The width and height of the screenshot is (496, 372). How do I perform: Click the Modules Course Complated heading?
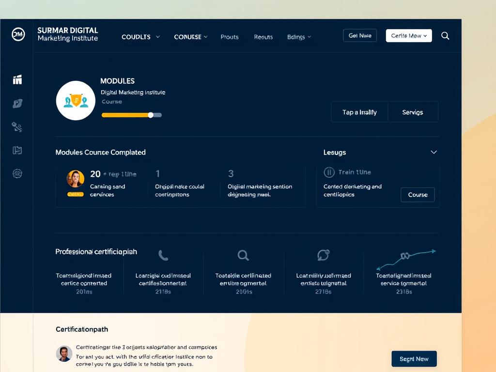100,152
